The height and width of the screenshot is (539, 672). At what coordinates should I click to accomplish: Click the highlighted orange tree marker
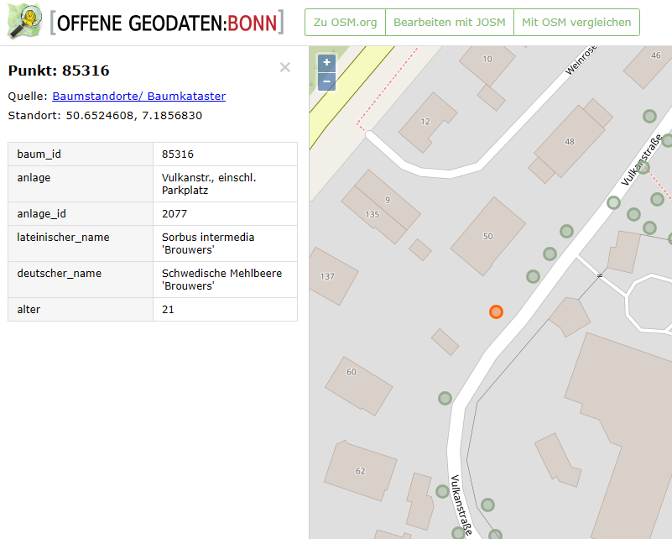pos(496,311)
